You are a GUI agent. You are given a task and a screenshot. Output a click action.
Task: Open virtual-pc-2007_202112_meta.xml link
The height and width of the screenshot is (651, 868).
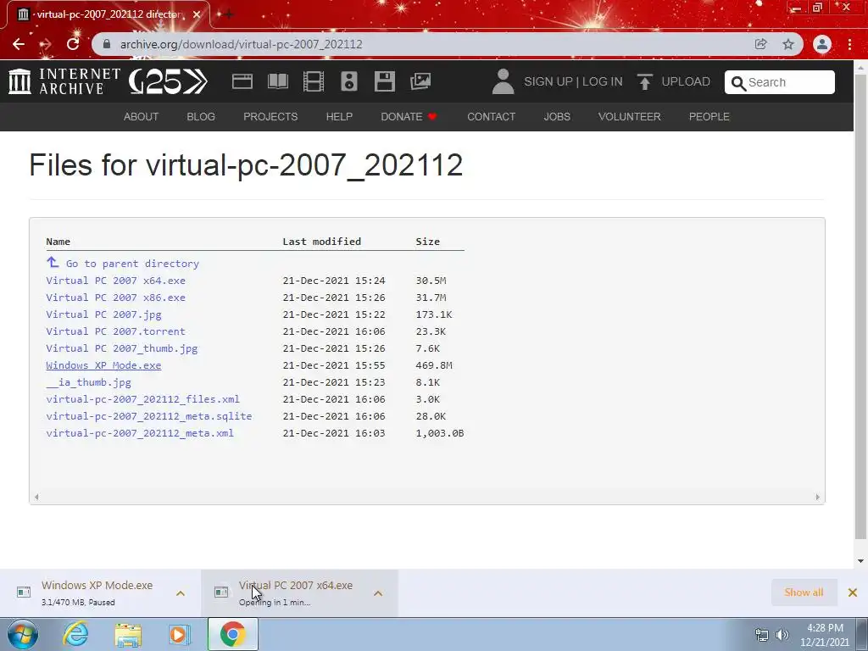tap(140, 433)
